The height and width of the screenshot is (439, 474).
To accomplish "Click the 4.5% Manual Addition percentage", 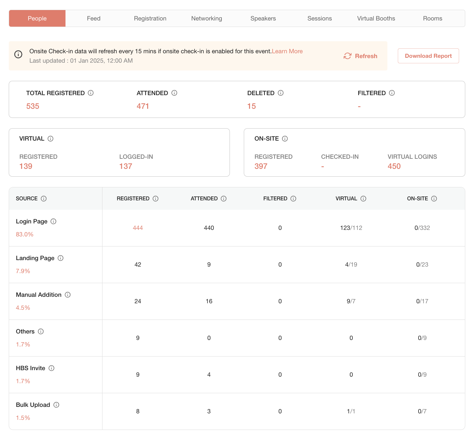I will 23,308.
